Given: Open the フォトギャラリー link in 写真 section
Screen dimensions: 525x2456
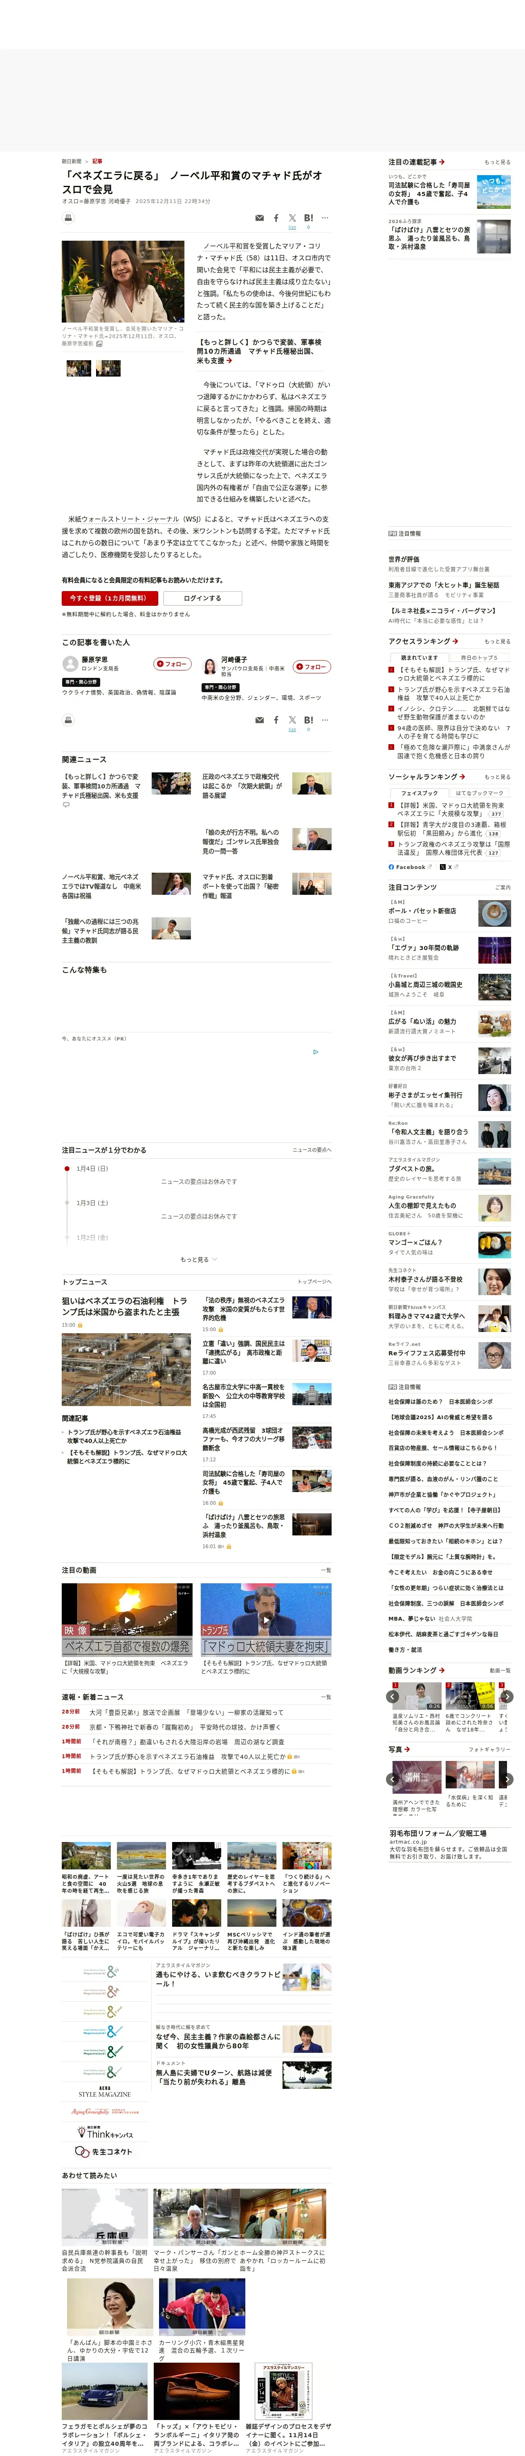Looking at the screenshot, I should (x=491, y=1749).
